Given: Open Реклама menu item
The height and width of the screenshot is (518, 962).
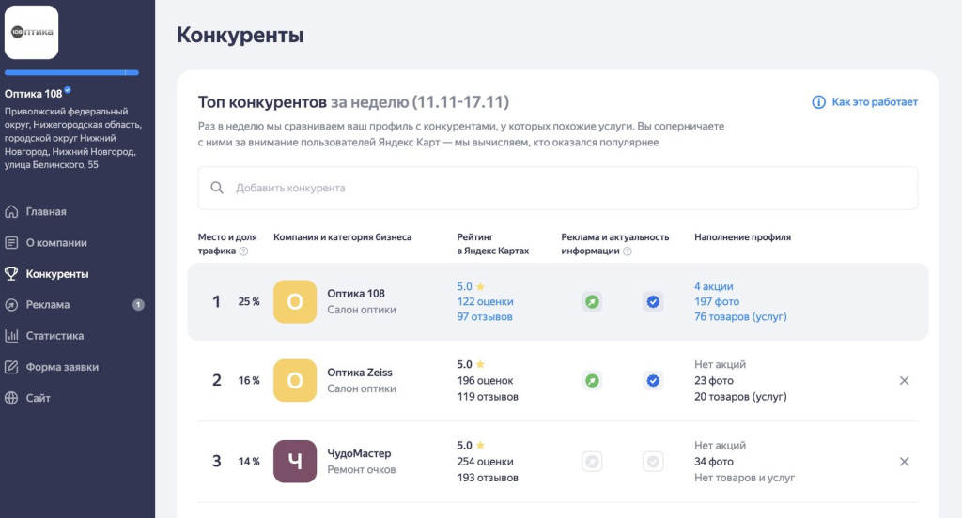Looking at the screenshot, I should [x=48, y=305].
